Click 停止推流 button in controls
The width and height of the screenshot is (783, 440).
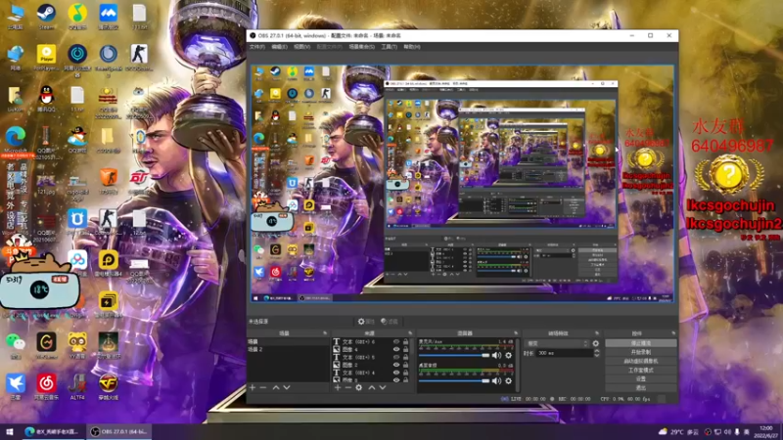click(641, 343)
